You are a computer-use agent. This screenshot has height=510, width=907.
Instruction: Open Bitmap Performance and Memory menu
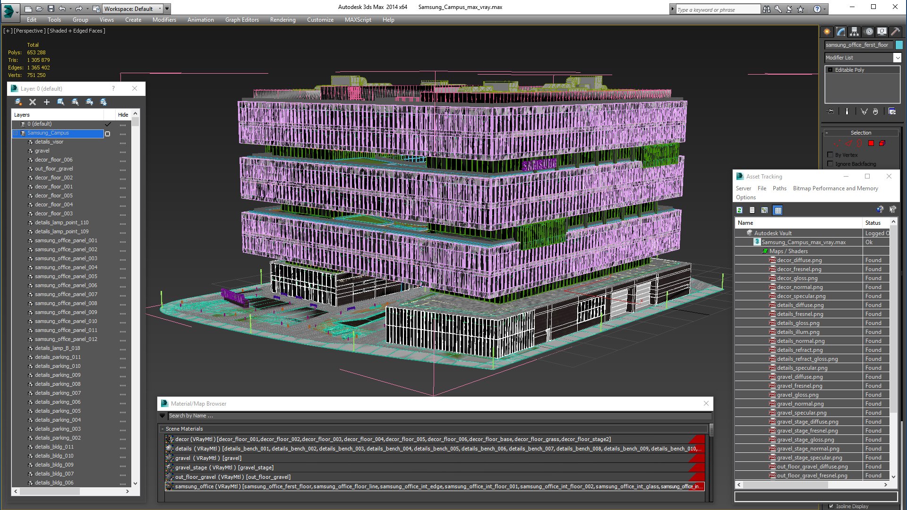pos(835,188)
